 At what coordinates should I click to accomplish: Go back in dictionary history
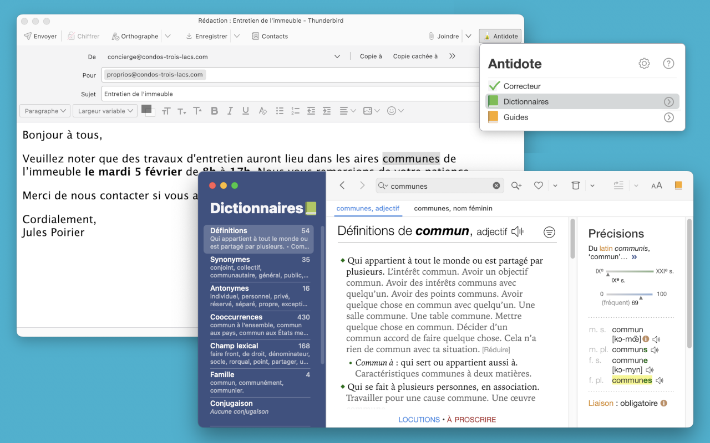coord(342,186)
